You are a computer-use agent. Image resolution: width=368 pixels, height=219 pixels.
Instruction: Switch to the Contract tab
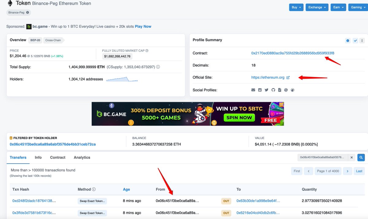58,157
